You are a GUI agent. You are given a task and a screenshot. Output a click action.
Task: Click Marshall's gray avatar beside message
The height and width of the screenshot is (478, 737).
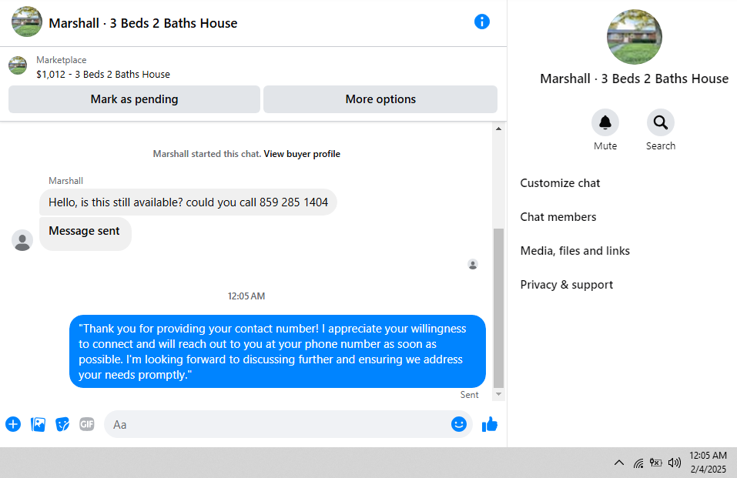pyautogui.click(x=22, y=240)
